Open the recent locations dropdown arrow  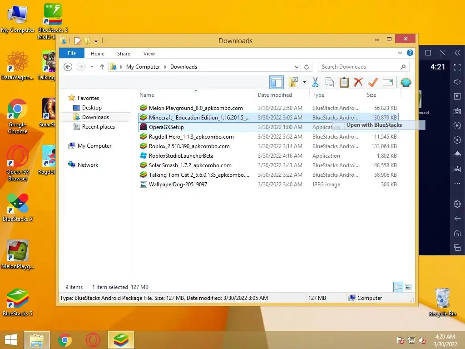[x=92, y=67]
